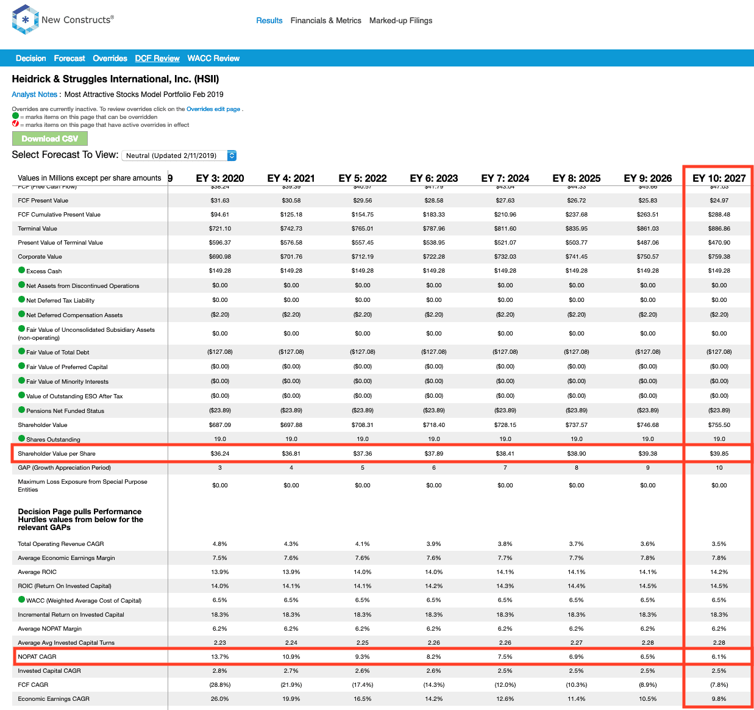Open the Marked-up Filings page
The image size is (754, 710).
pos(401,20)
